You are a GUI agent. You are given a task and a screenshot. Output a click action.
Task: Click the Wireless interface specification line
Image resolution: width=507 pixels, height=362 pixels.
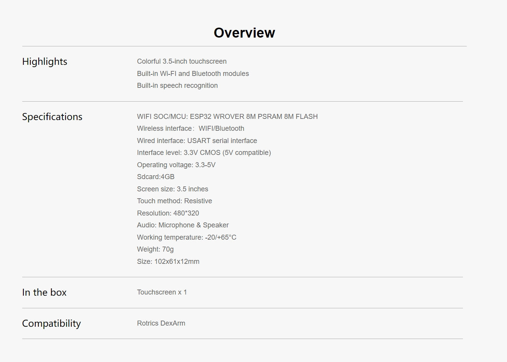190,128
